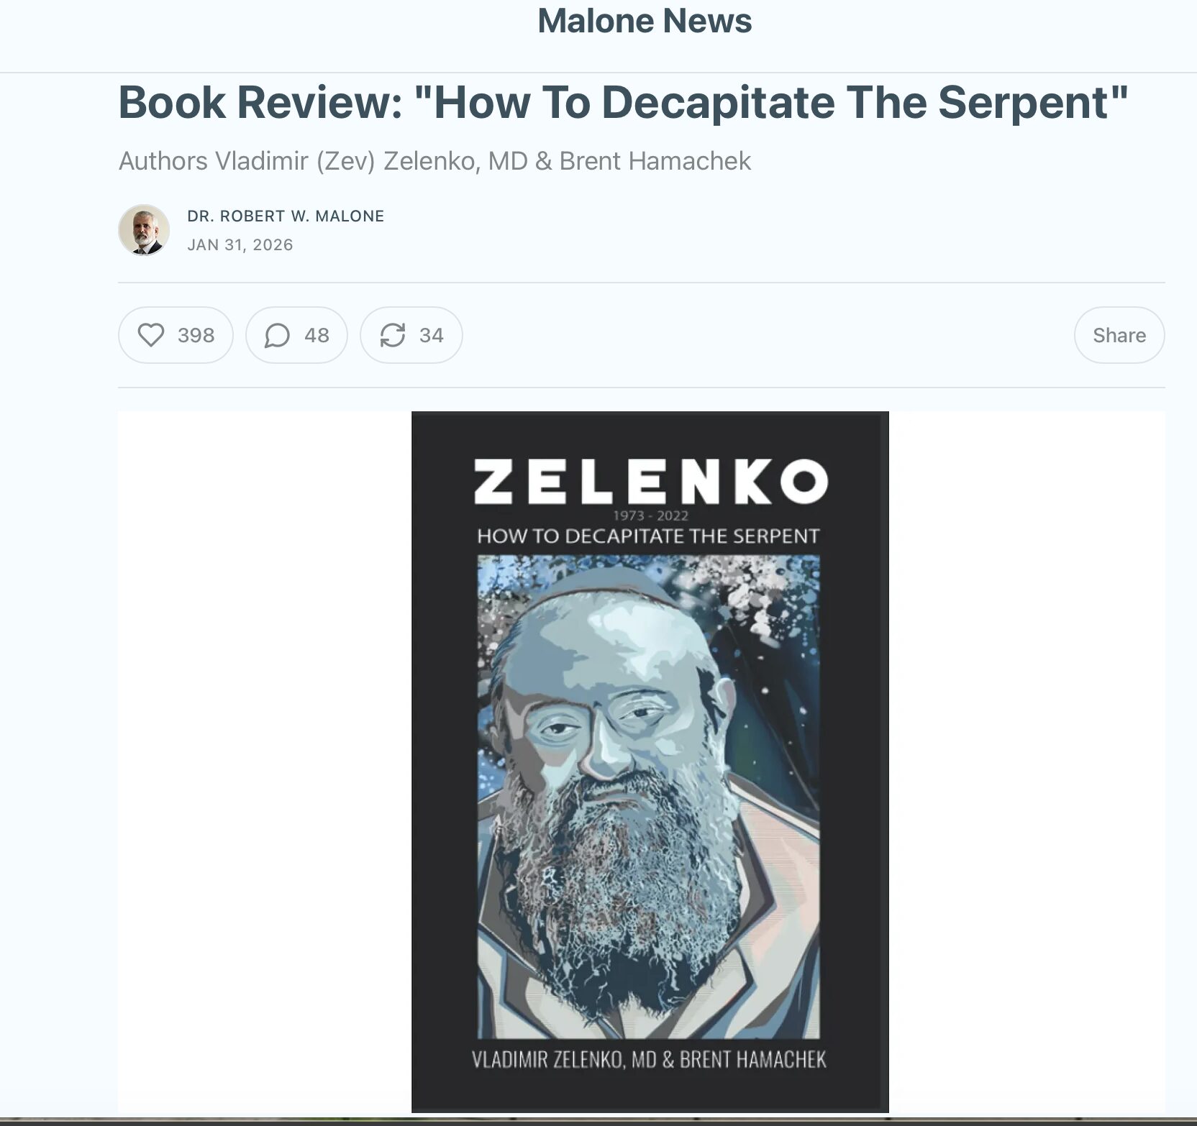This screenshot has width=1197, height=1126.
Task: Like the post with the heart icon
Action: pos(151,335)
